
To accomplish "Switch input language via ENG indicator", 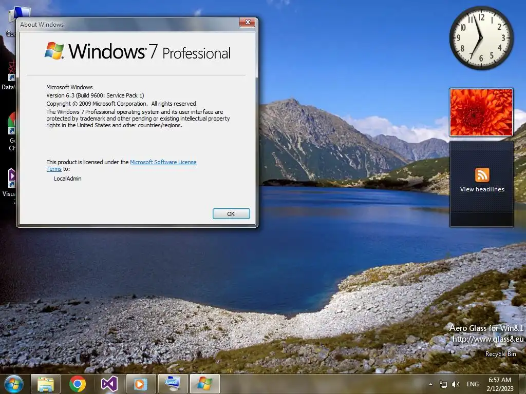I will tap(473, 384).
